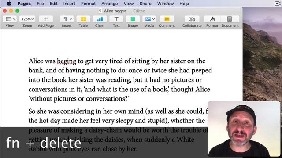Add a Text box via the toolbar
Screen dimensions: 282x158
click(x=116, y=19)
